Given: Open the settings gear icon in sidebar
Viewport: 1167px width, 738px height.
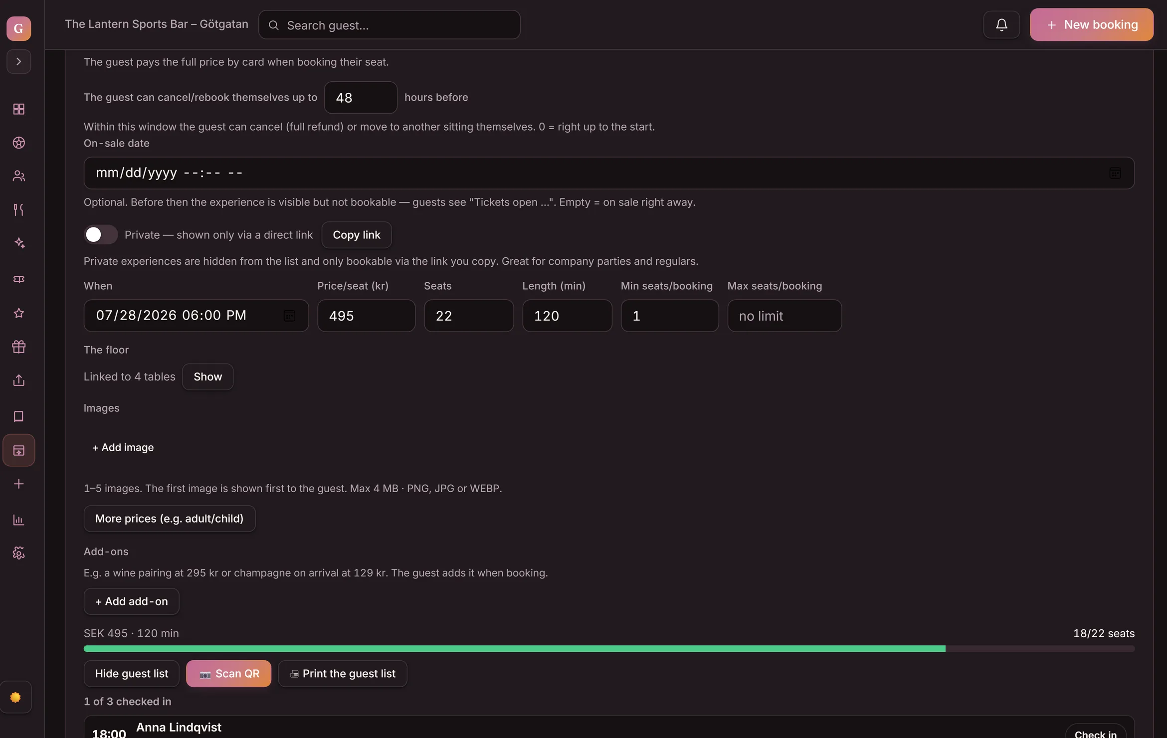Looking at the screenshot, I should (18, 553).
